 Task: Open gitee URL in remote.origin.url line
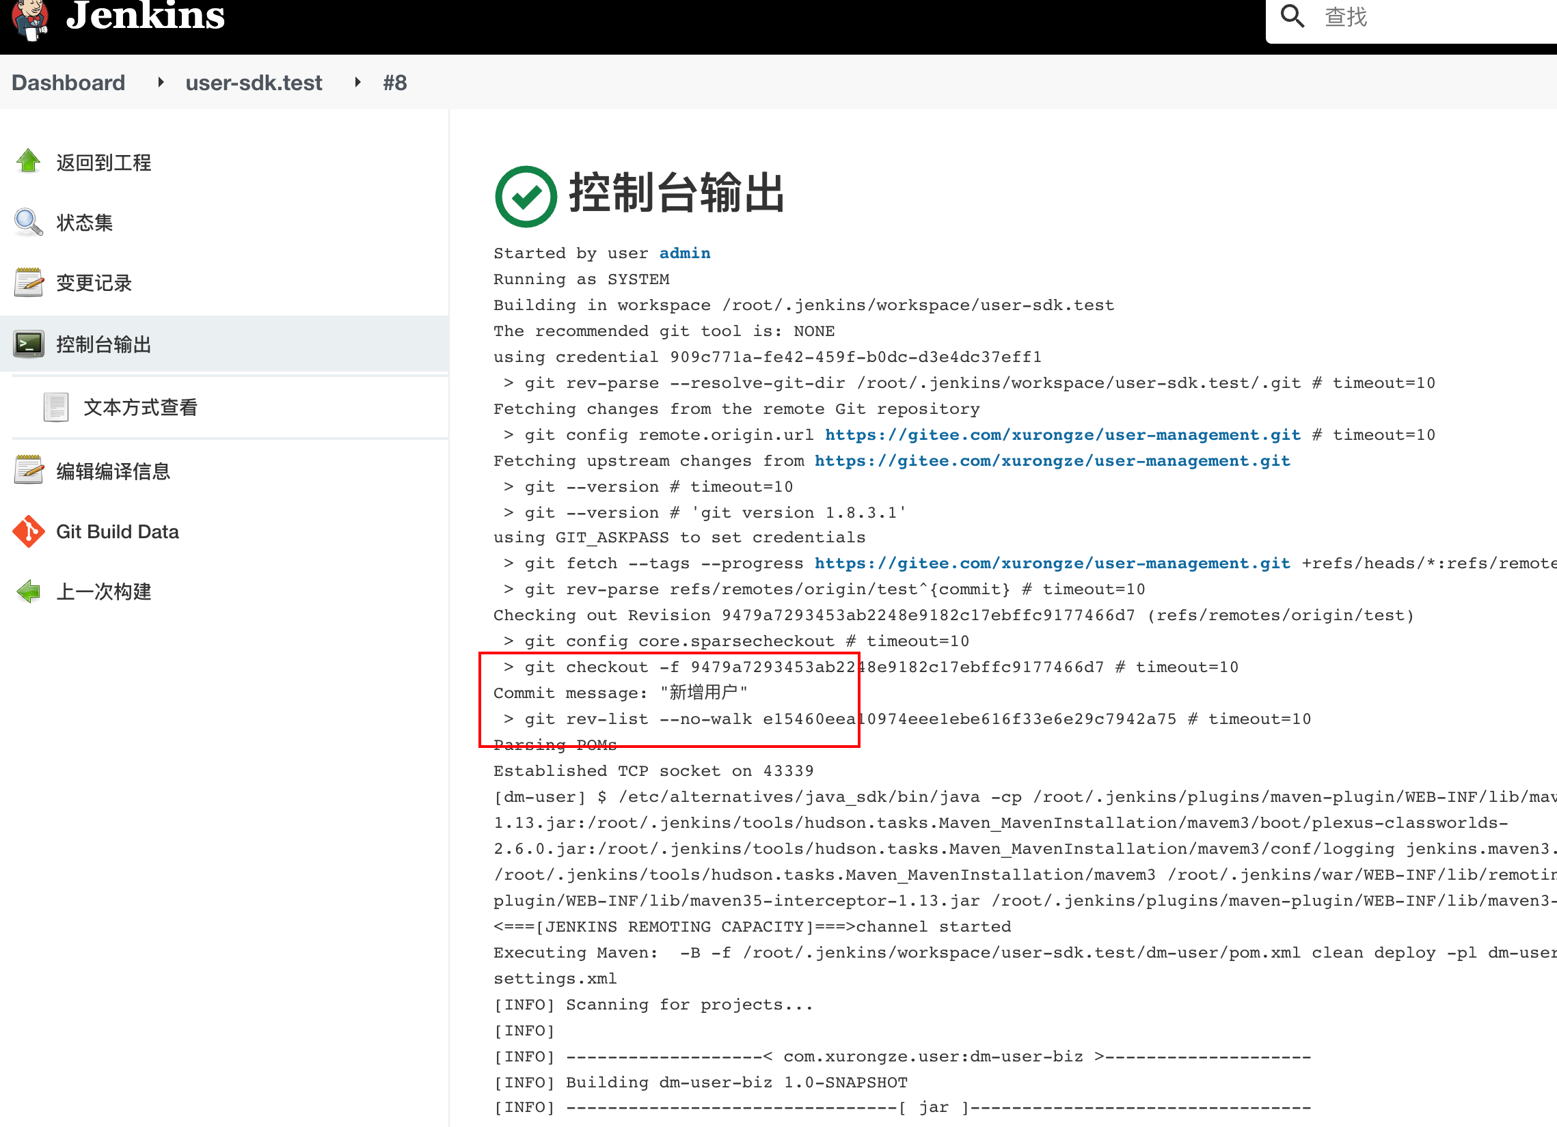(1062, 435)
